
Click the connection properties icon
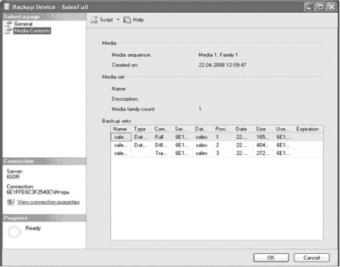(11, 202)
